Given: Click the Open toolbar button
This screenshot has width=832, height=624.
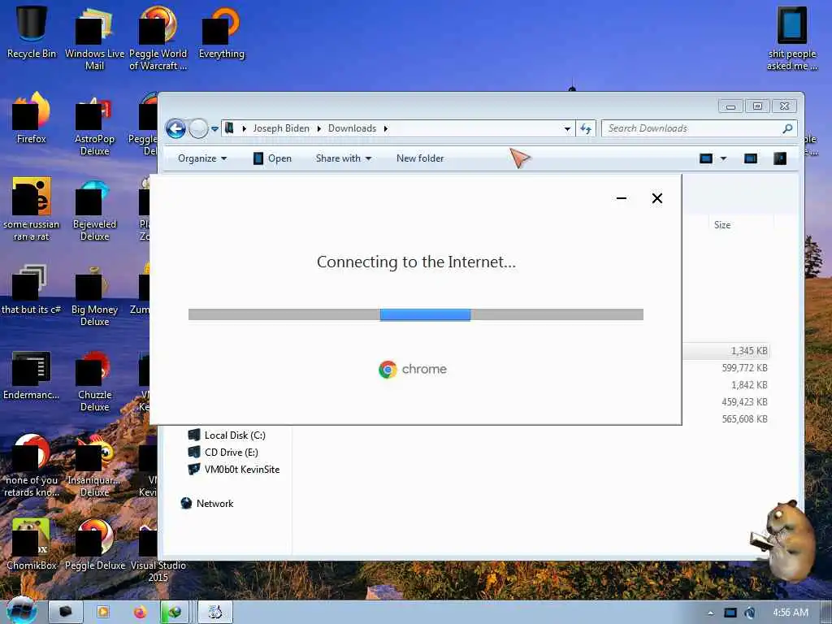Looking at the screenshot, I should tap(272, 158).
